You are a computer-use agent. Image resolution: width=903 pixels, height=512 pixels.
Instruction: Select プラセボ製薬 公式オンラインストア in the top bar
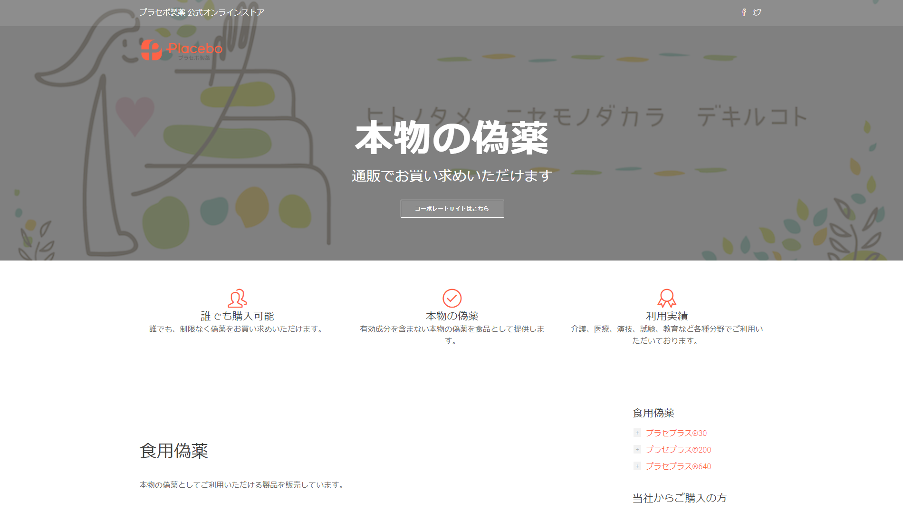(202, 12)
